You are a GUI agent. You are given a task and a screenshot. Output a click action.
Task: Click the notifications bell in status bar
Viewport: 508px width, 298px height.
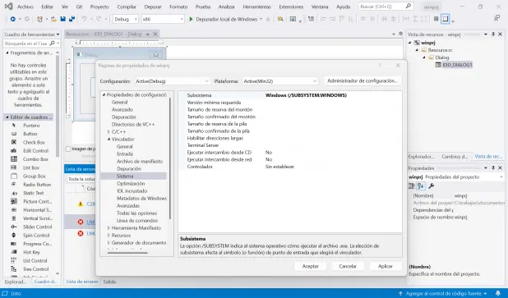coord(498,293)
